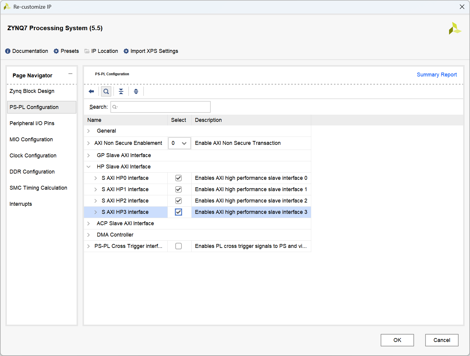Screen dimensions: 470x356
Task: Expand S AXI HP1 interface row
Action: pos(96,189)
